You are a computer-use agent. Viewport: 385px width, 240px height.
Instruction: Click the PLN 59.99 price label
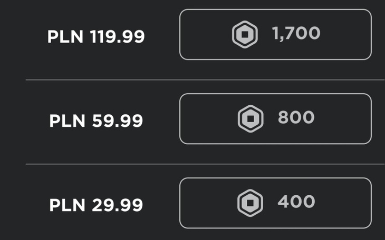coord(96,121)
